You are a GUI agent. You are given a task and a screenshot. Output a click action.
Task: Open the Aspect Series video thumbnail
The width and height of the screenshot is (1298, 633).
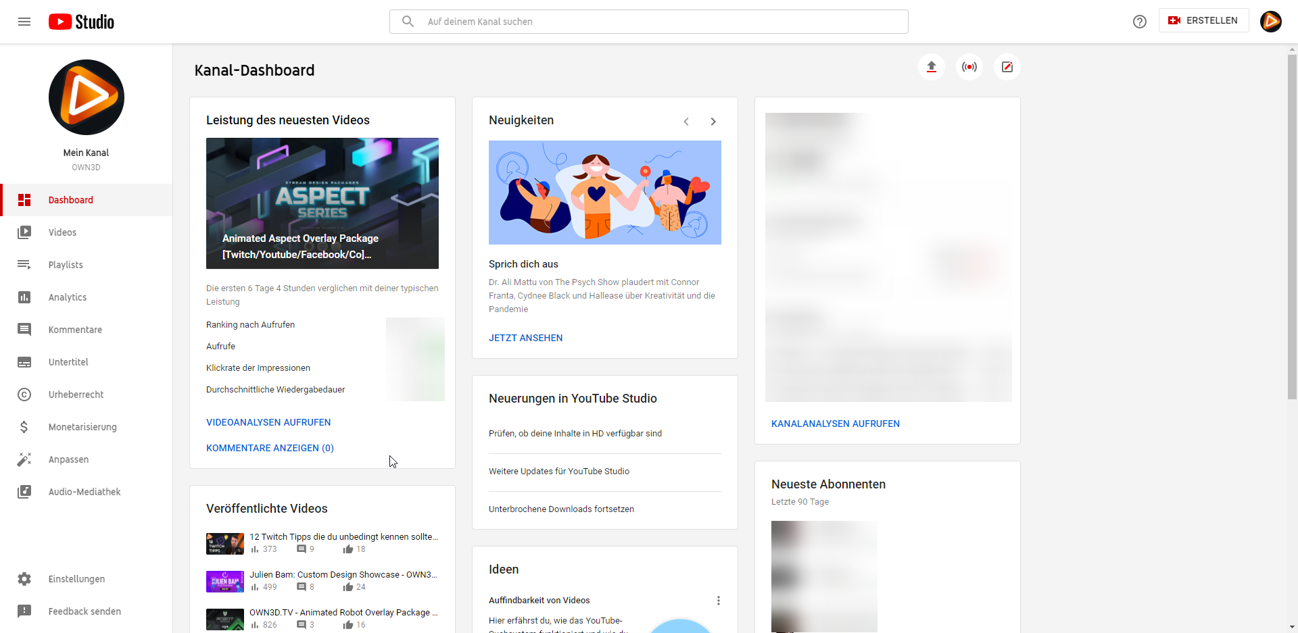point(322,203)
